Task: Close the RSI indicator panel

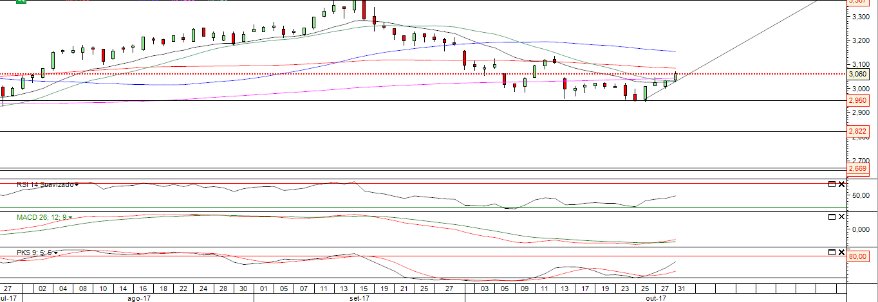Action: coord(841,184)
